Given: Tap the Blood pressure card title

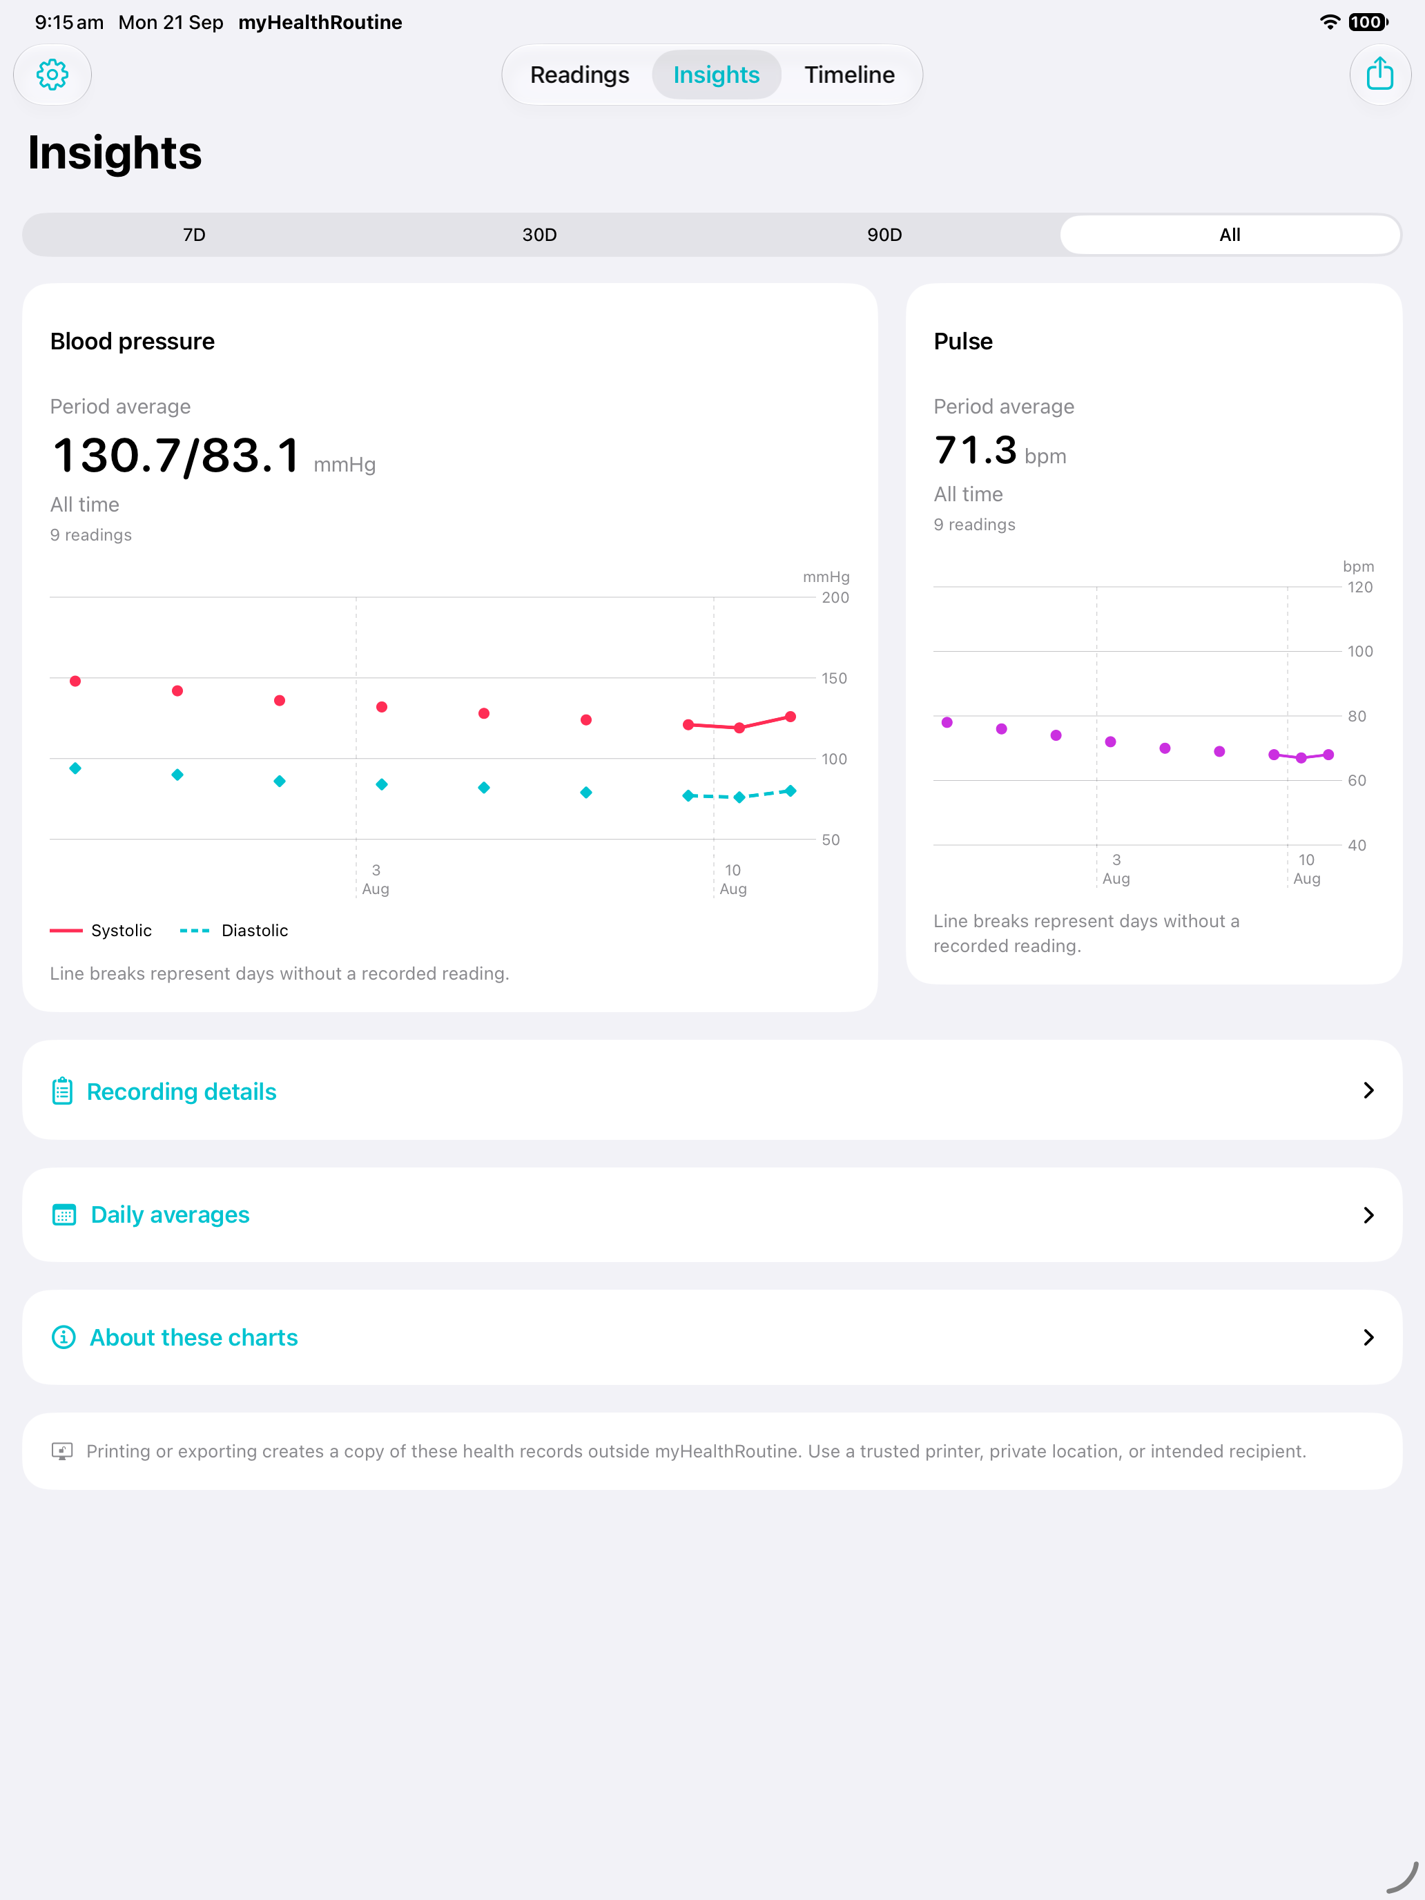Looking at the screenshot, I should pos(133,341).
